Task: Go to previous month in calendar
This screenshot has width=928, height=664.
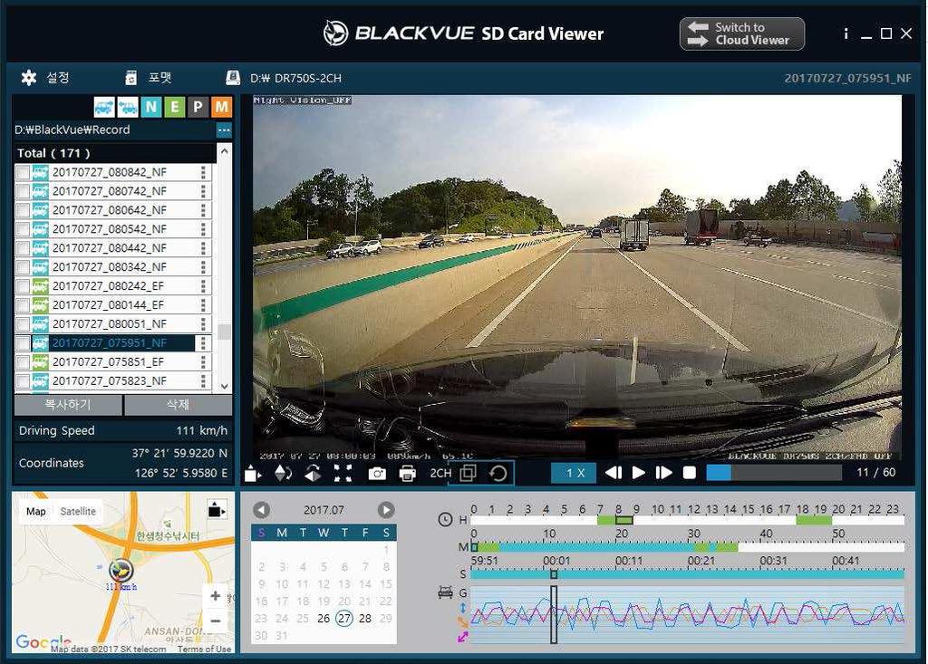Action: (x=261, y=509)
